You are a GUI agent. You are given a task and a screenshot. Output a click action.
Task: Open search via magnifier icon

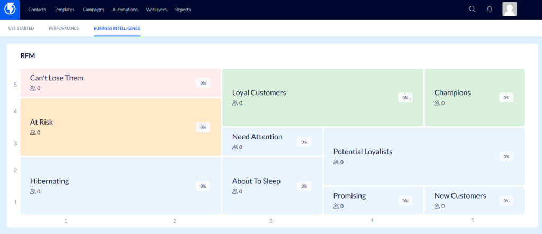[472, 10]
